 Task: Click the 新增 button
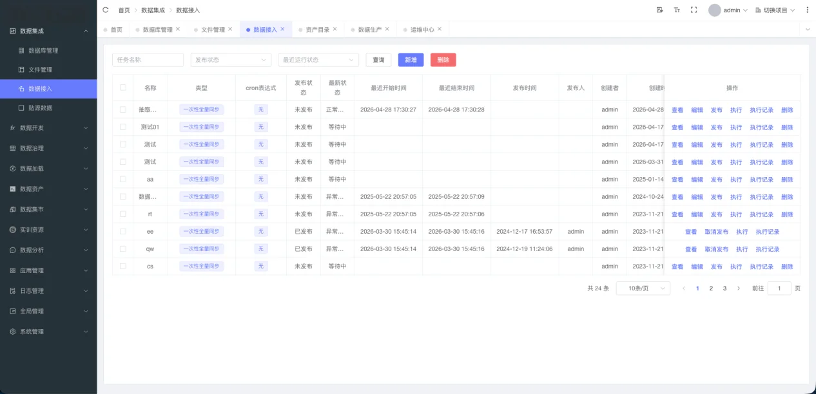coord(411,60)
